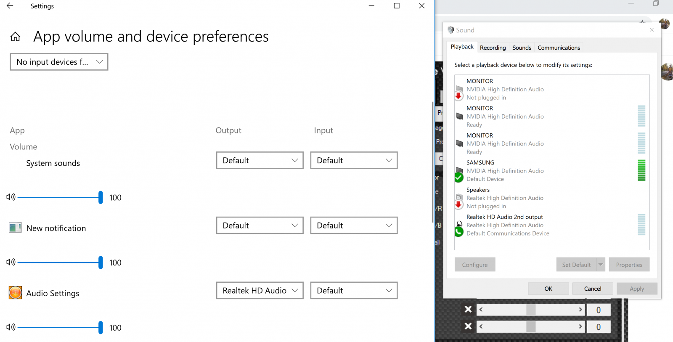The image size is (673, 342).
Task: Click left arrow on lower background scrollbar
Action: pos(481,326)
